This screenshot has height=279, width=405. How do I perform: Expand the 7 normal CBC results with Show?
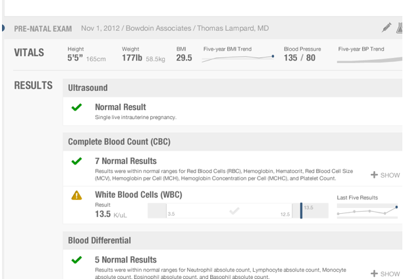coord(386,175)
